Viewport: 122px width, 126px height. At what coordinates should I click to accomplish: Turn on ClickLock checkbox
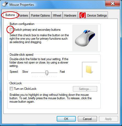pyautogui.click(x=11, y=88)
